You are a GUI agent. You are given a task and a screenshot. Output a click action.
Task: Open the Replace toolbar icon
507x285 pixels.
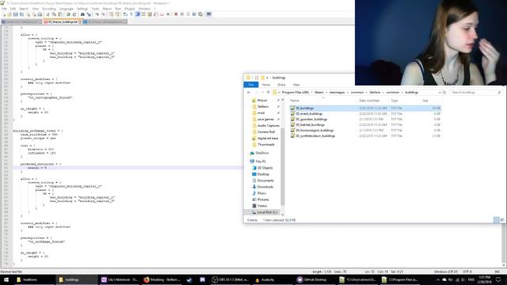89,14
